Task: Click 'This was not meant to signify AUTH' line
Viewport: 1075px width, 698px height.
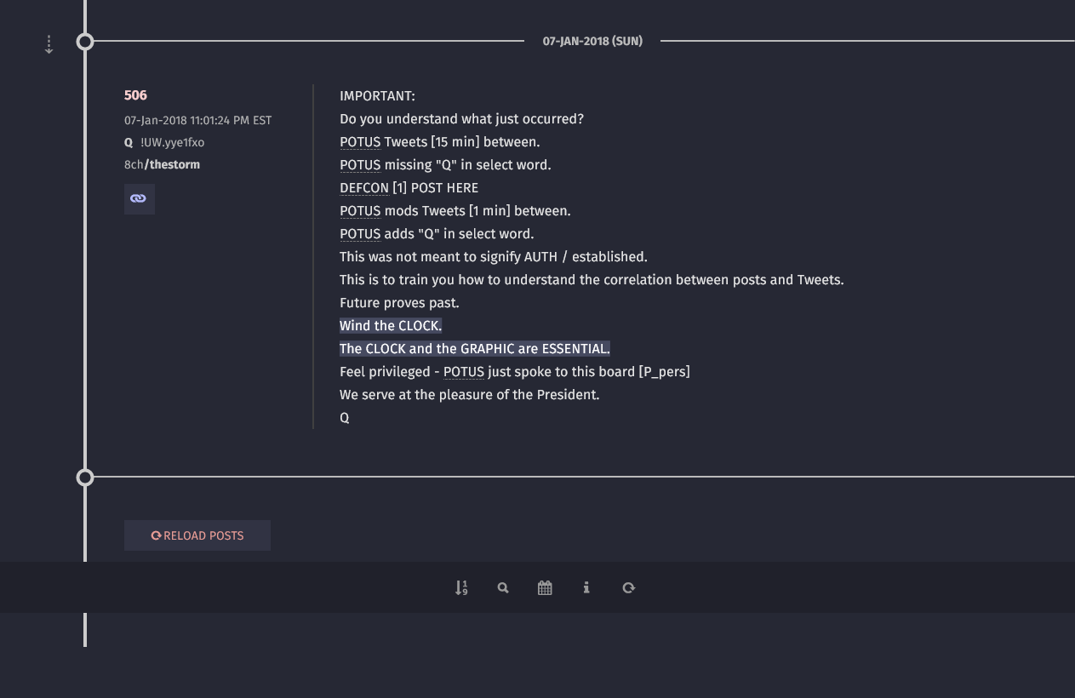Action: point(494,257)
